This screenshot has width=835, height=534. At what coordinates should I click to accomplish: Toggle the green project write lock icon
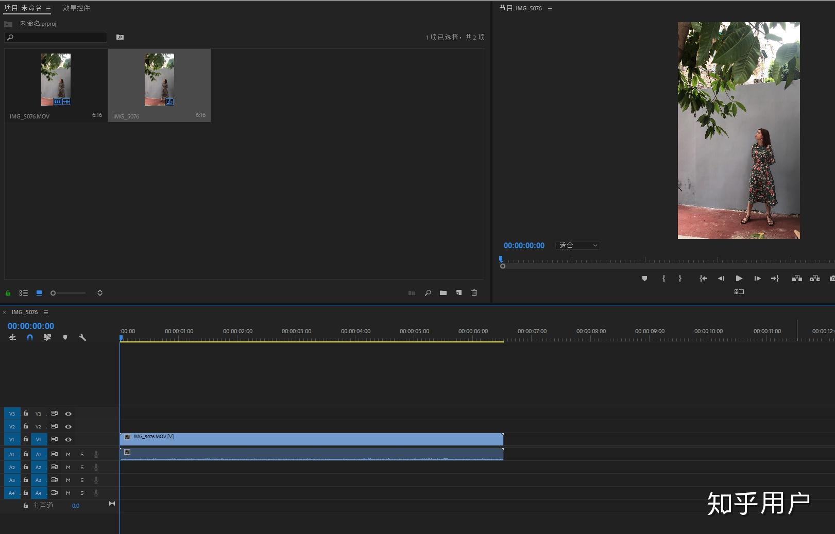[x=8, y=293]
